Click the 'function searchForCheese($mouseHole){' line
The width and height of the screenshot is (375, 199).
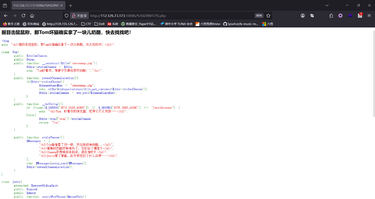(x=50, y=197)
